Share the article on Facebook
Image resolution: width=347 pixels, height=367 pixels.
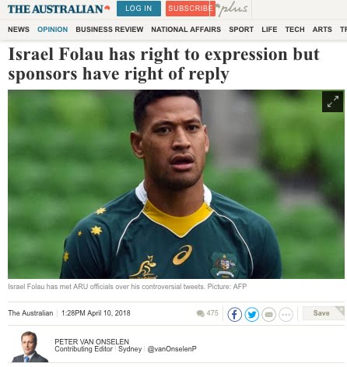234,314
